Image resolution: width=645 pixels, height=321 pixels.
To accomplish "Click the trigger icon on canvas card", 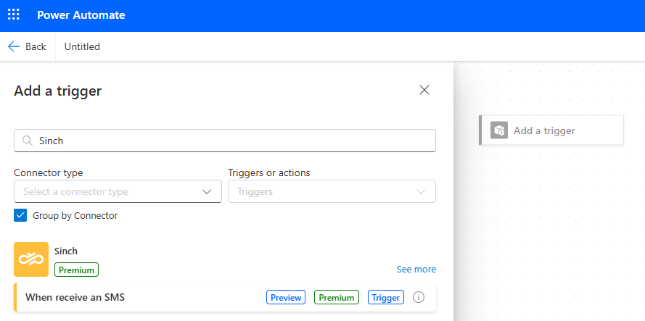I will 499,130.
